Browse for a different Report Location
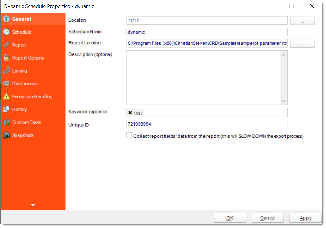Screen dimensions: 326x228 [x=302, y=43]
